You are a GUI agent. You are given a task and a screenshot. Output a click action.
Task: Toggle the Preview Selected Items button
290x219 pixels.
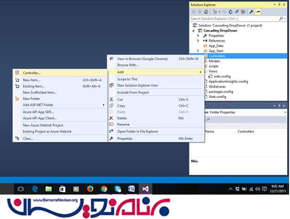pos(258,12)
